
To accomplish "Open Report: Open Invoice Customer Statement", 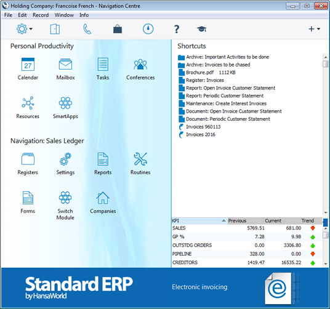I will pos(227,88).
